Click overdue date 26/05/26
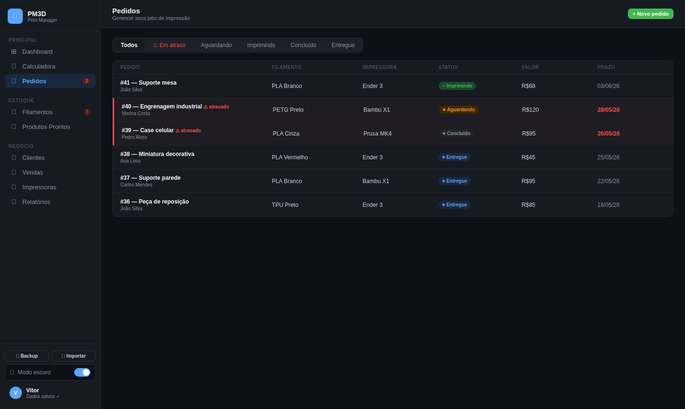The height and width of the screenshot is (409, 685). (x=608, y=134)
